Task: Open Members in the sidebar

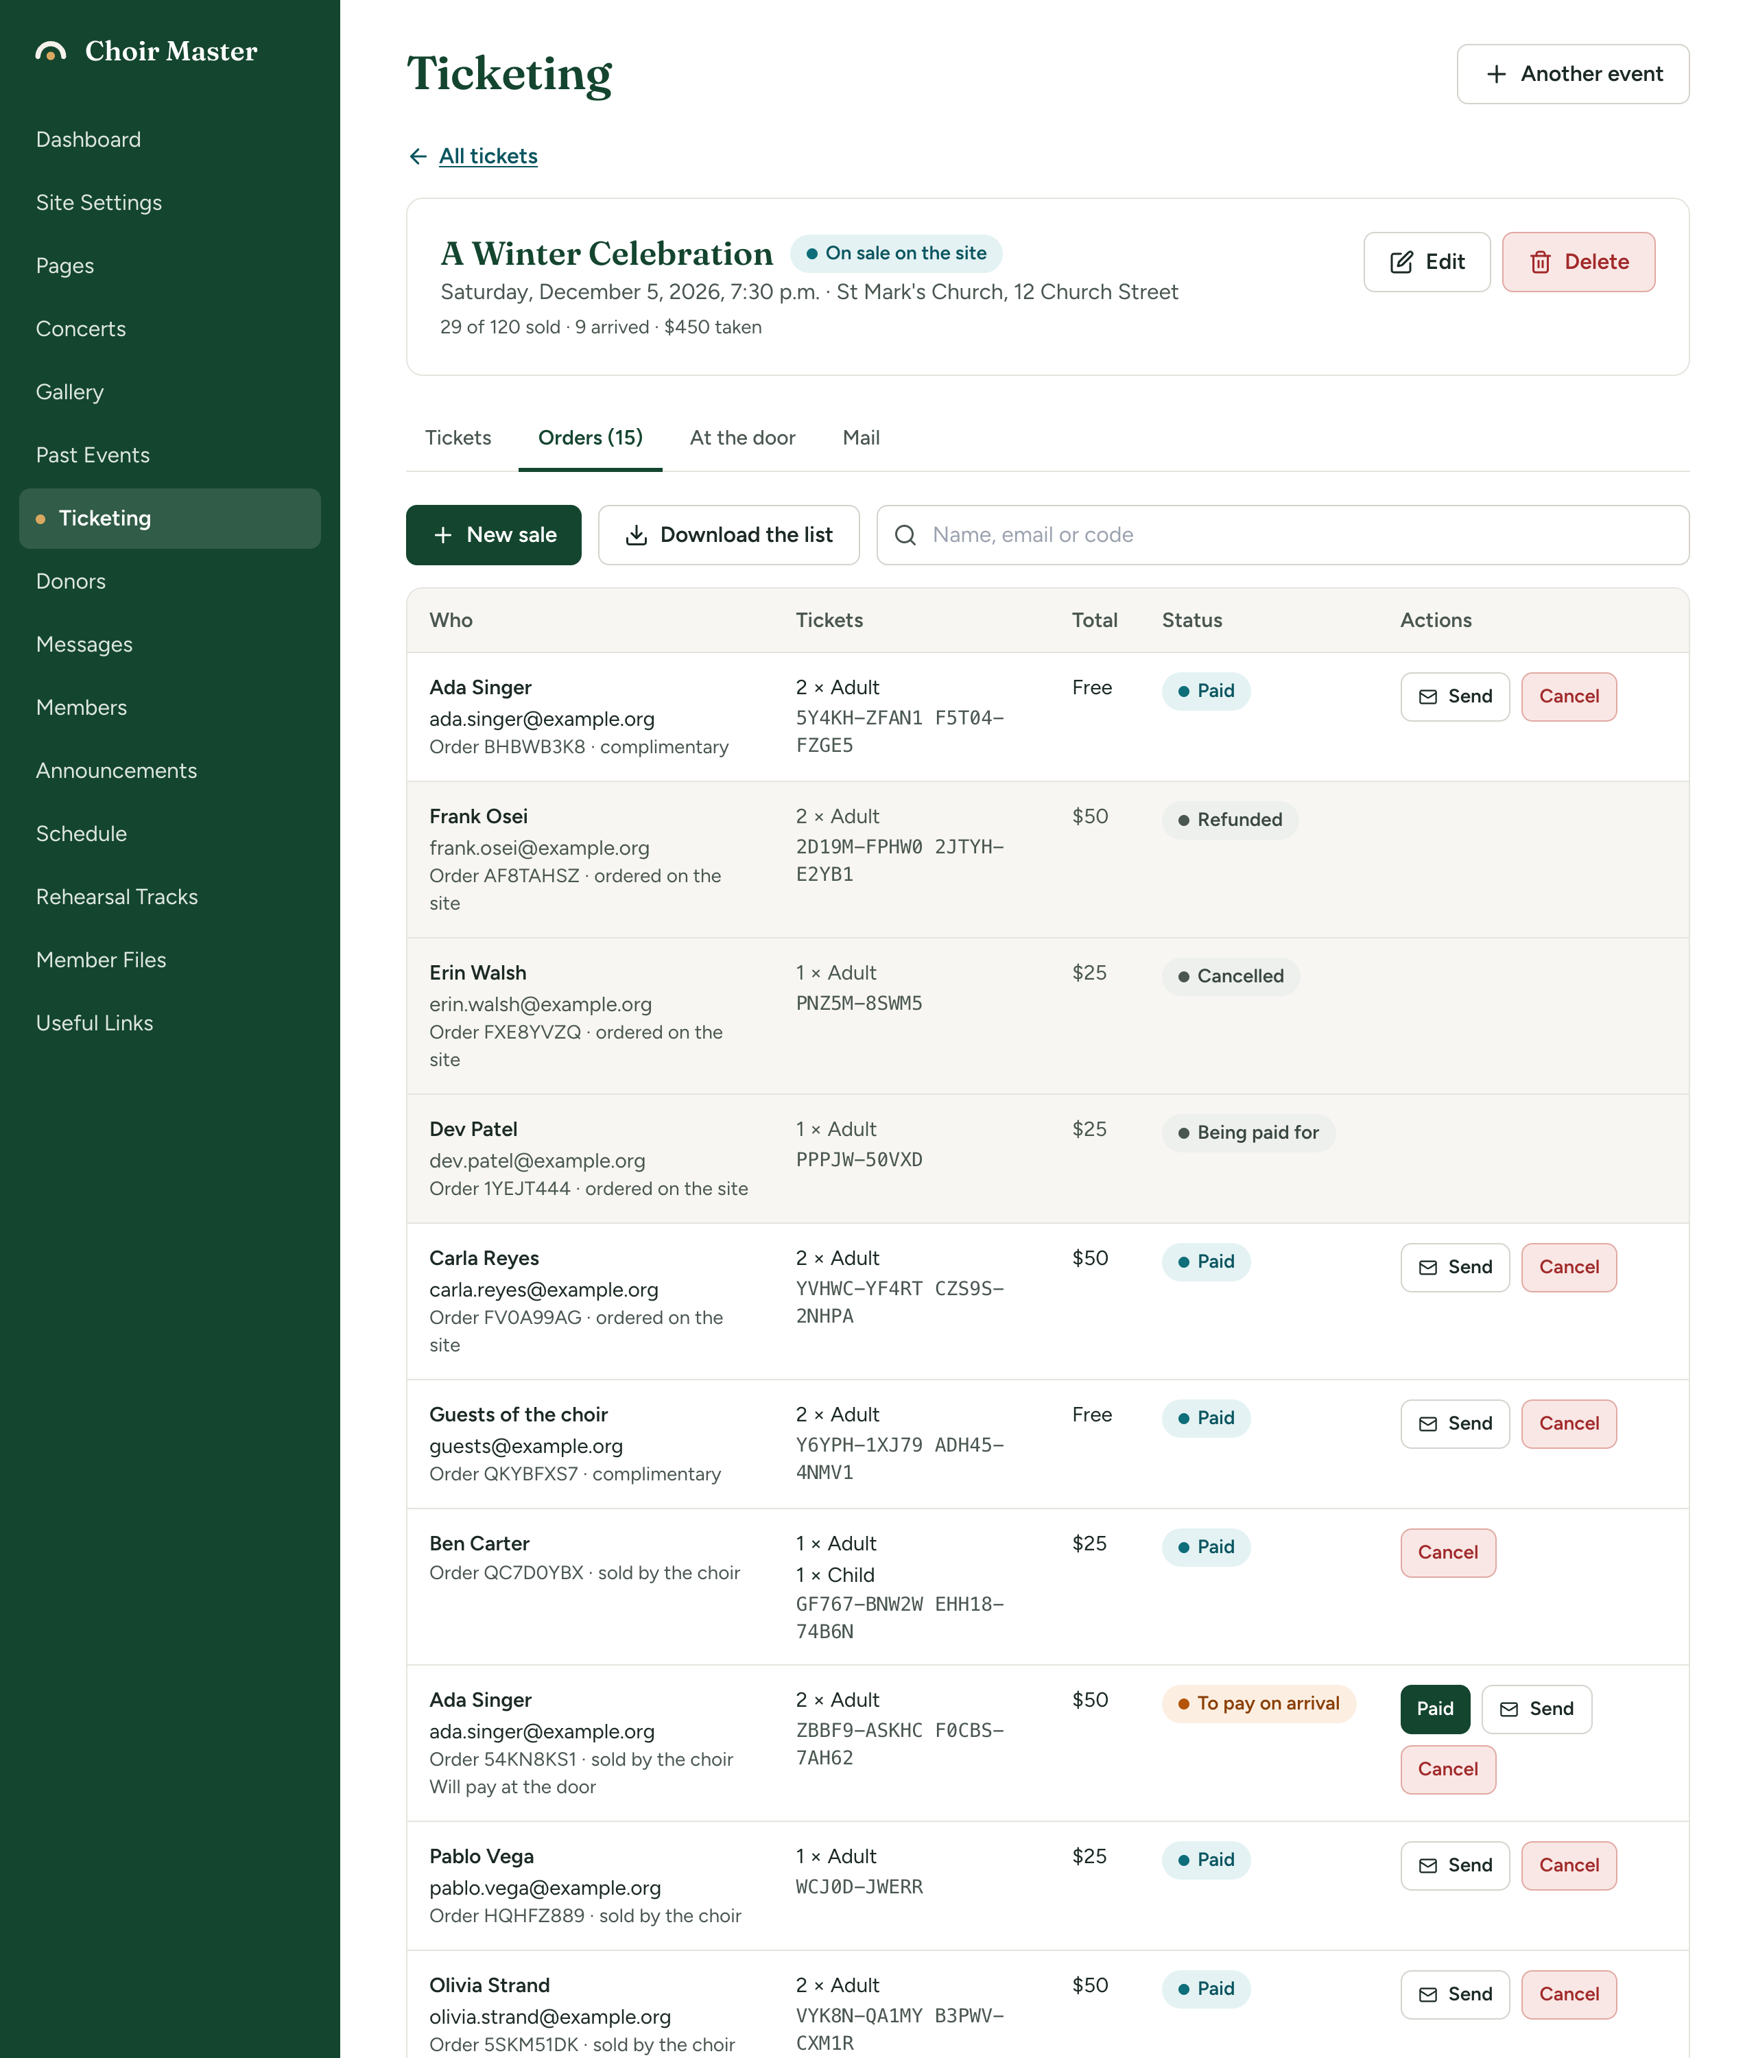Action: point(170,707)
